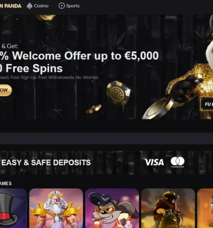Click the Panda logo text
Screen dimensions: 213x228
[11, 6]
